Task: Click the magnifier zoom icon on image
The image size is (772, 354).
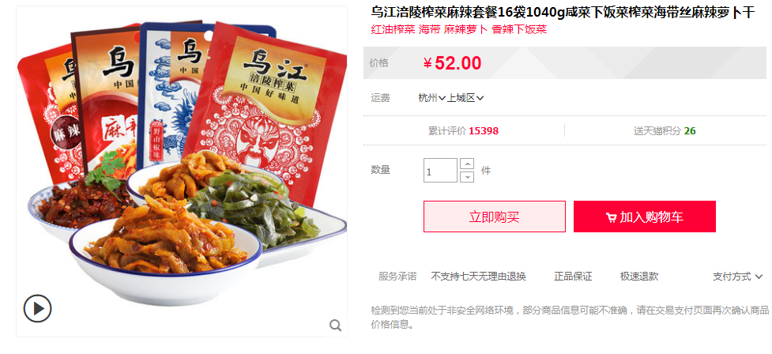Action: 335,325
